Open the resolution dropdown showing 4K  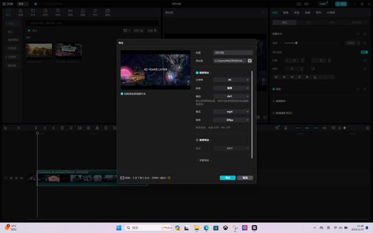pos(231,80)
